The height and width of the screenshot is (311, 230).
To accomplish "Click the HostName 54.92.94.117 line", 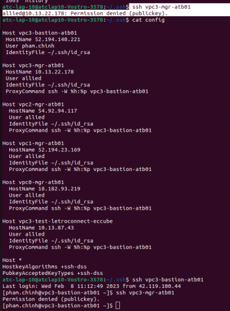I will [x=43, y=111].
